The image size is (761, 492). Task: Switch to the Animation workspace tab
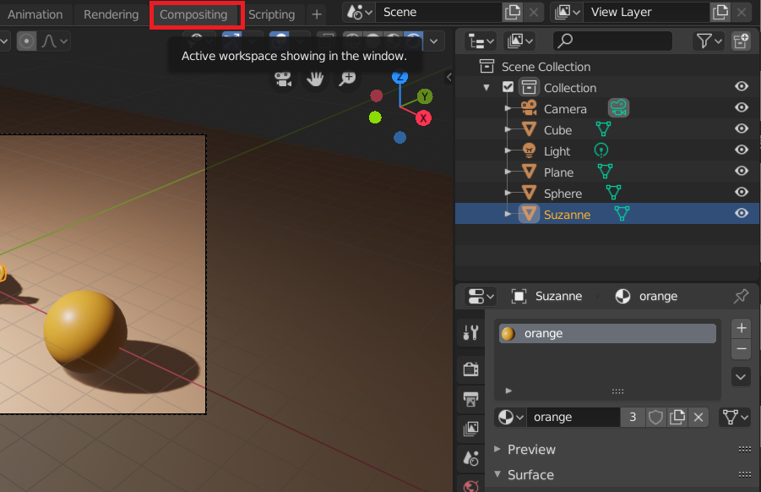pos(35,14)
